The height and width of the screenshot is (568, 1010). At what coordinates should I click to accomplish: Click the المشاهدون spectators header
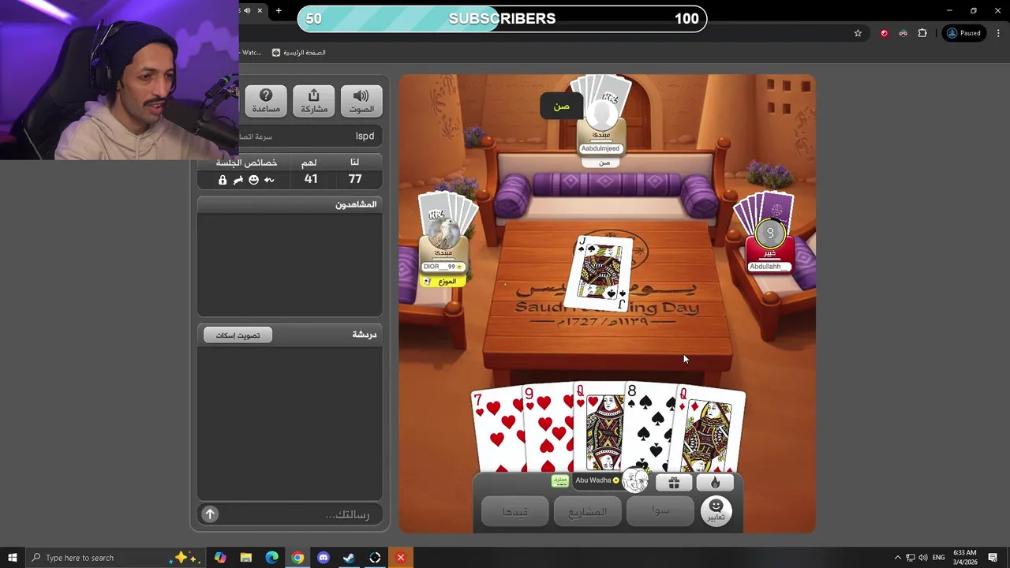(356, 204)
